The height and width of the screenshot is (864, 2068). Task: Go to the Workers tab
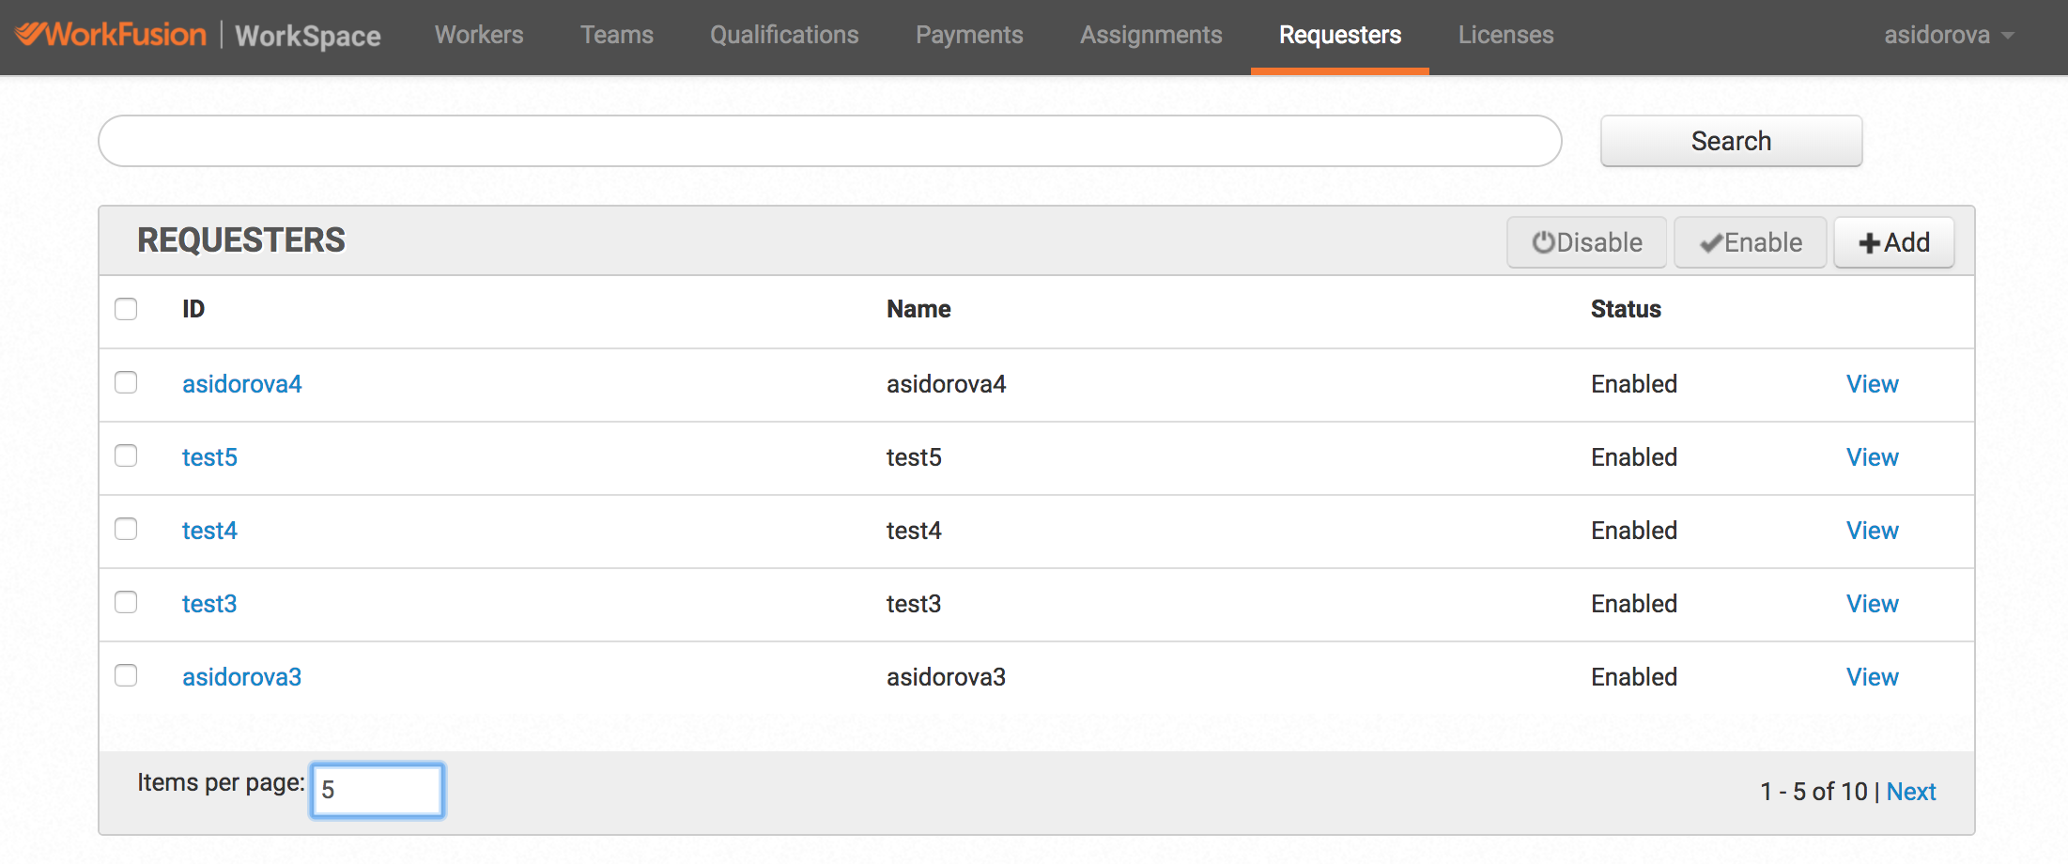(479, 36)
